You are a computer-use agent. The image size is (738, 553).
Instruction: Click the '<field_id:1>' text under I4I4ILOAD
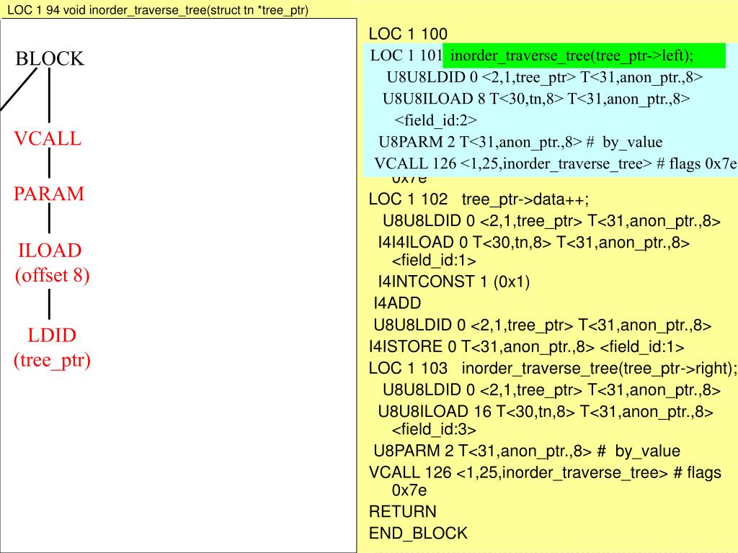433,261
